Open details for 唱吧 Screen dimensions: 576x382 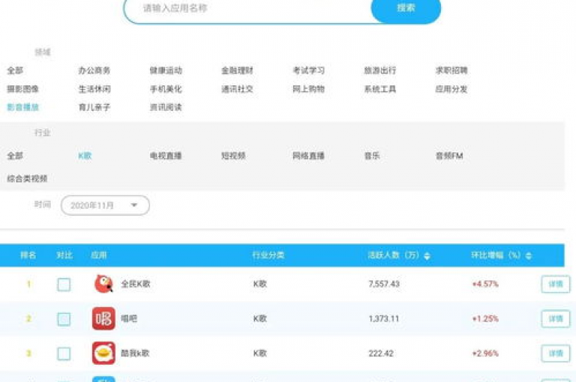[556, 318]
